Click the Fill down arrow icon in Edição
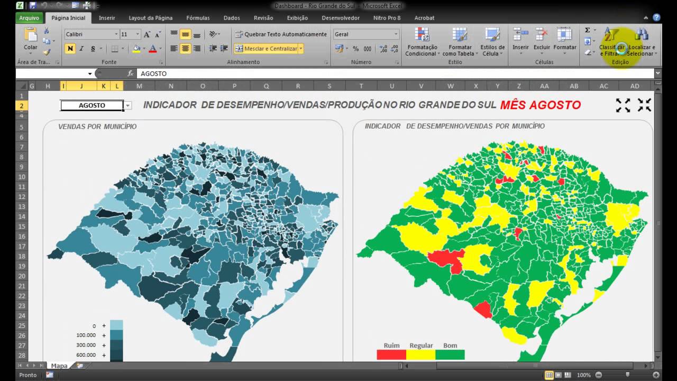Viewport: 677px width, 381px height. click(588, 41)
